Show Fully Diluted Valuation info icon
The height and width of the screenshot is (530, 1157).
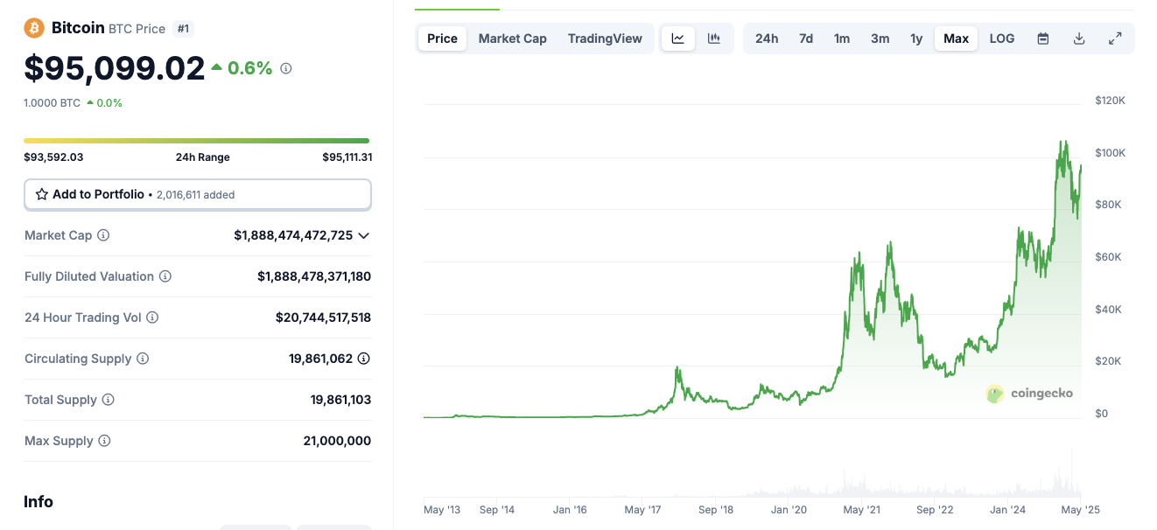(x=165, y=276)
